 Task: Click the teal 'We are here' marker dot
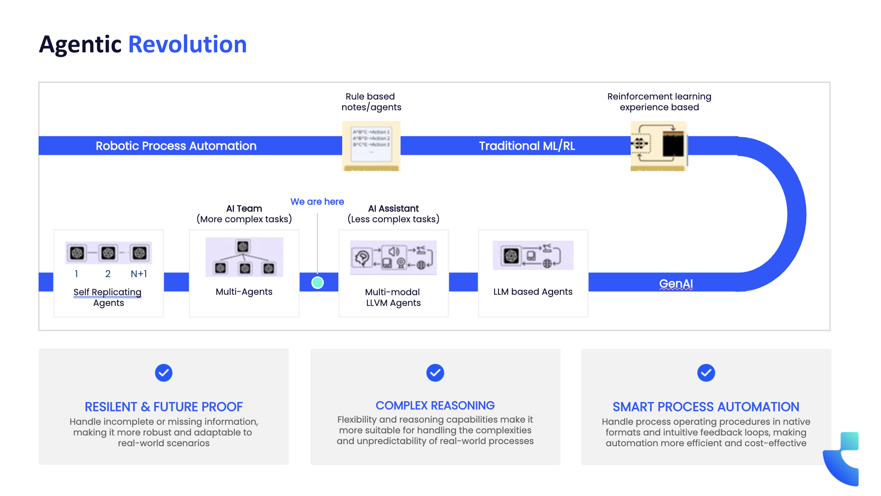point(317,283)
